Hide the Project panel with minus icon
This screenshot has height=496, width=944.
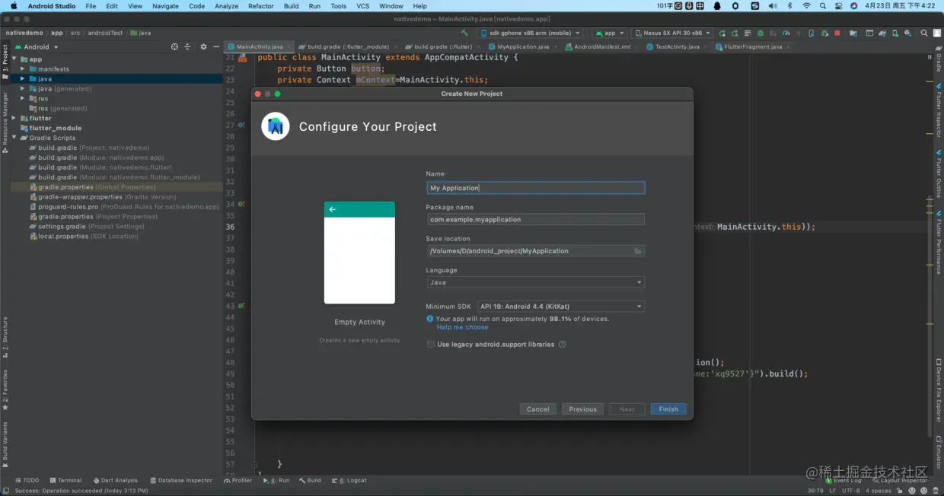tap(216, 46)
